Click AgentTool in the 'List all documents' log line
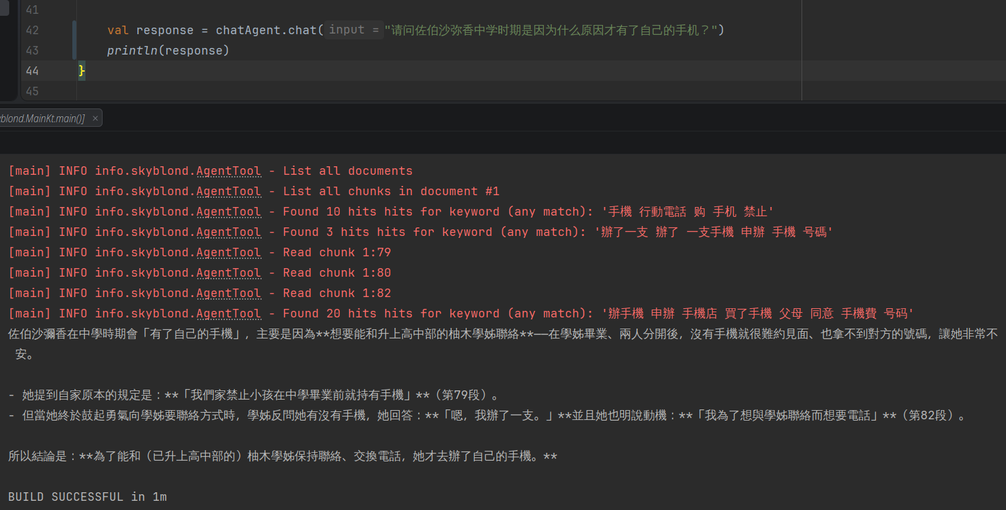The image size is (1006, 510). click(228, 171)
